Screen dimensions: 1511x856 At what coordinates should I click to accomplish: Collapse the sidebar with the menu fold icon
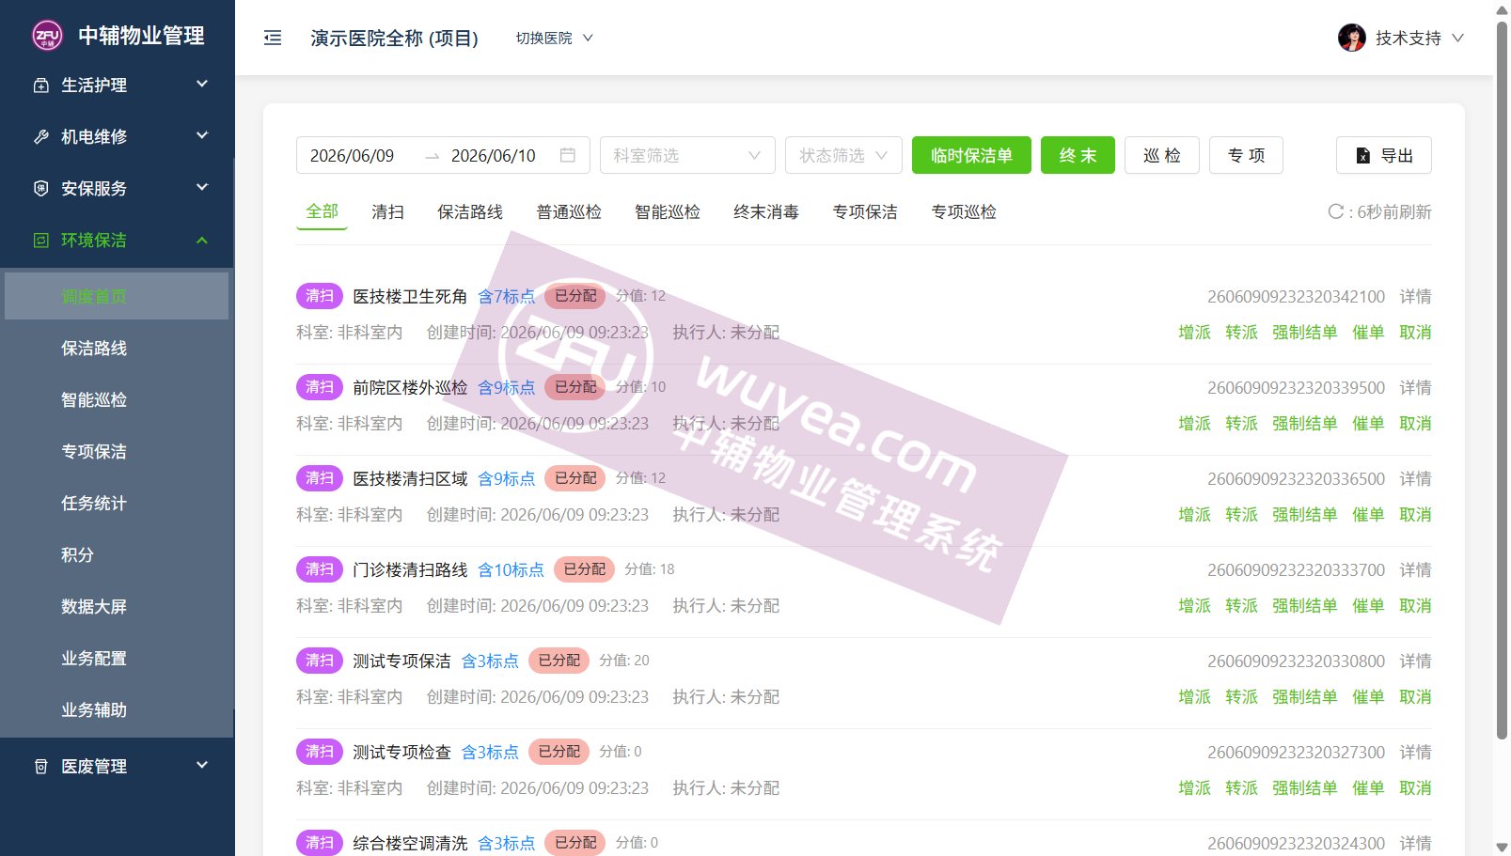click(x=273, y=38)
